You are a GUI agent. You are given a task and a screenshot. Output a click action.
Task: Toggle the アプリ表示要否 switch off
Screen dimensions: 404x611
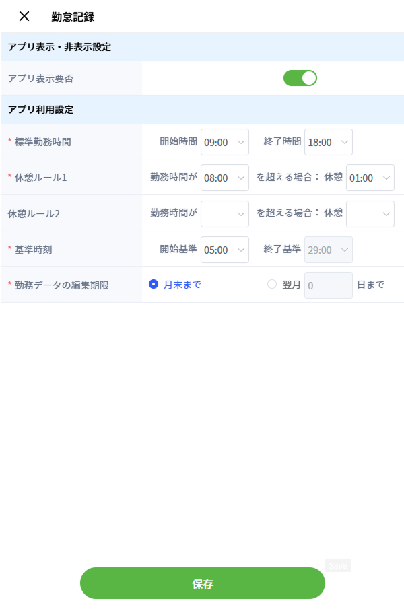300,78
